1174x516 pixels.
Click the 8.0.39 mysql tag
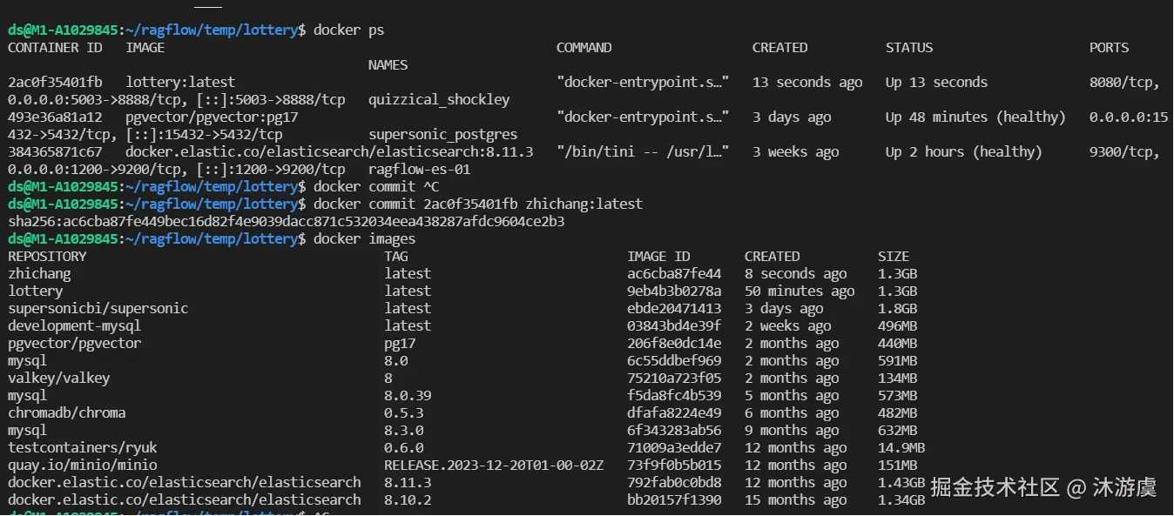tap(408, 395)
